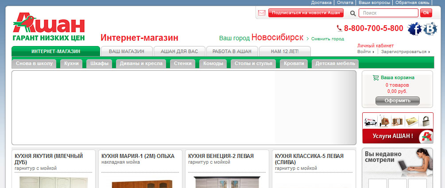Screen dimensions: 445x188
Task: Subscribe to Ашан news button
Action: click(x=306, y=13)
